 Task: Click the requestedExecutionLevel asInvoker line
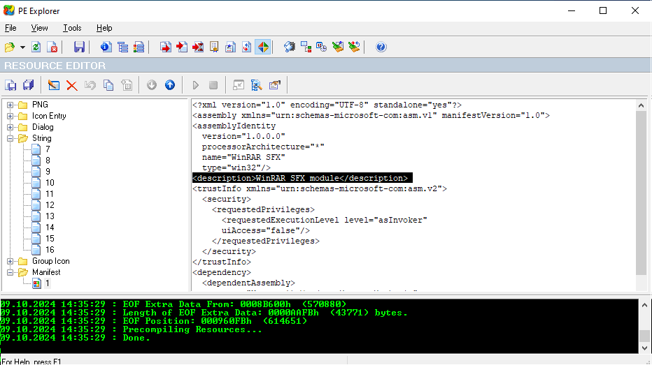point(325,221)
